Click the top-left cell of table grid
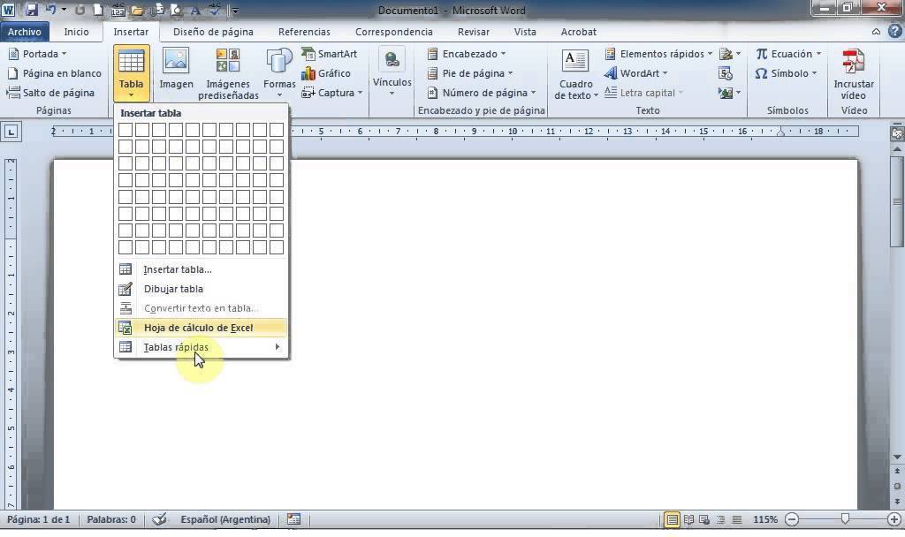 point(125,130)
